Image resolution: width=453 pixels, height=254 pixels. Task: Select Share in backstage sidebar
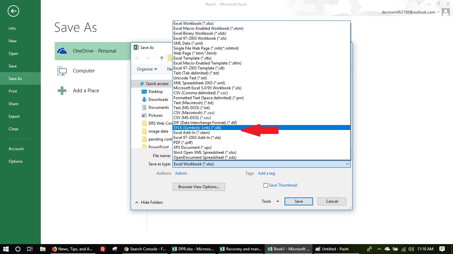click(20, 104)
